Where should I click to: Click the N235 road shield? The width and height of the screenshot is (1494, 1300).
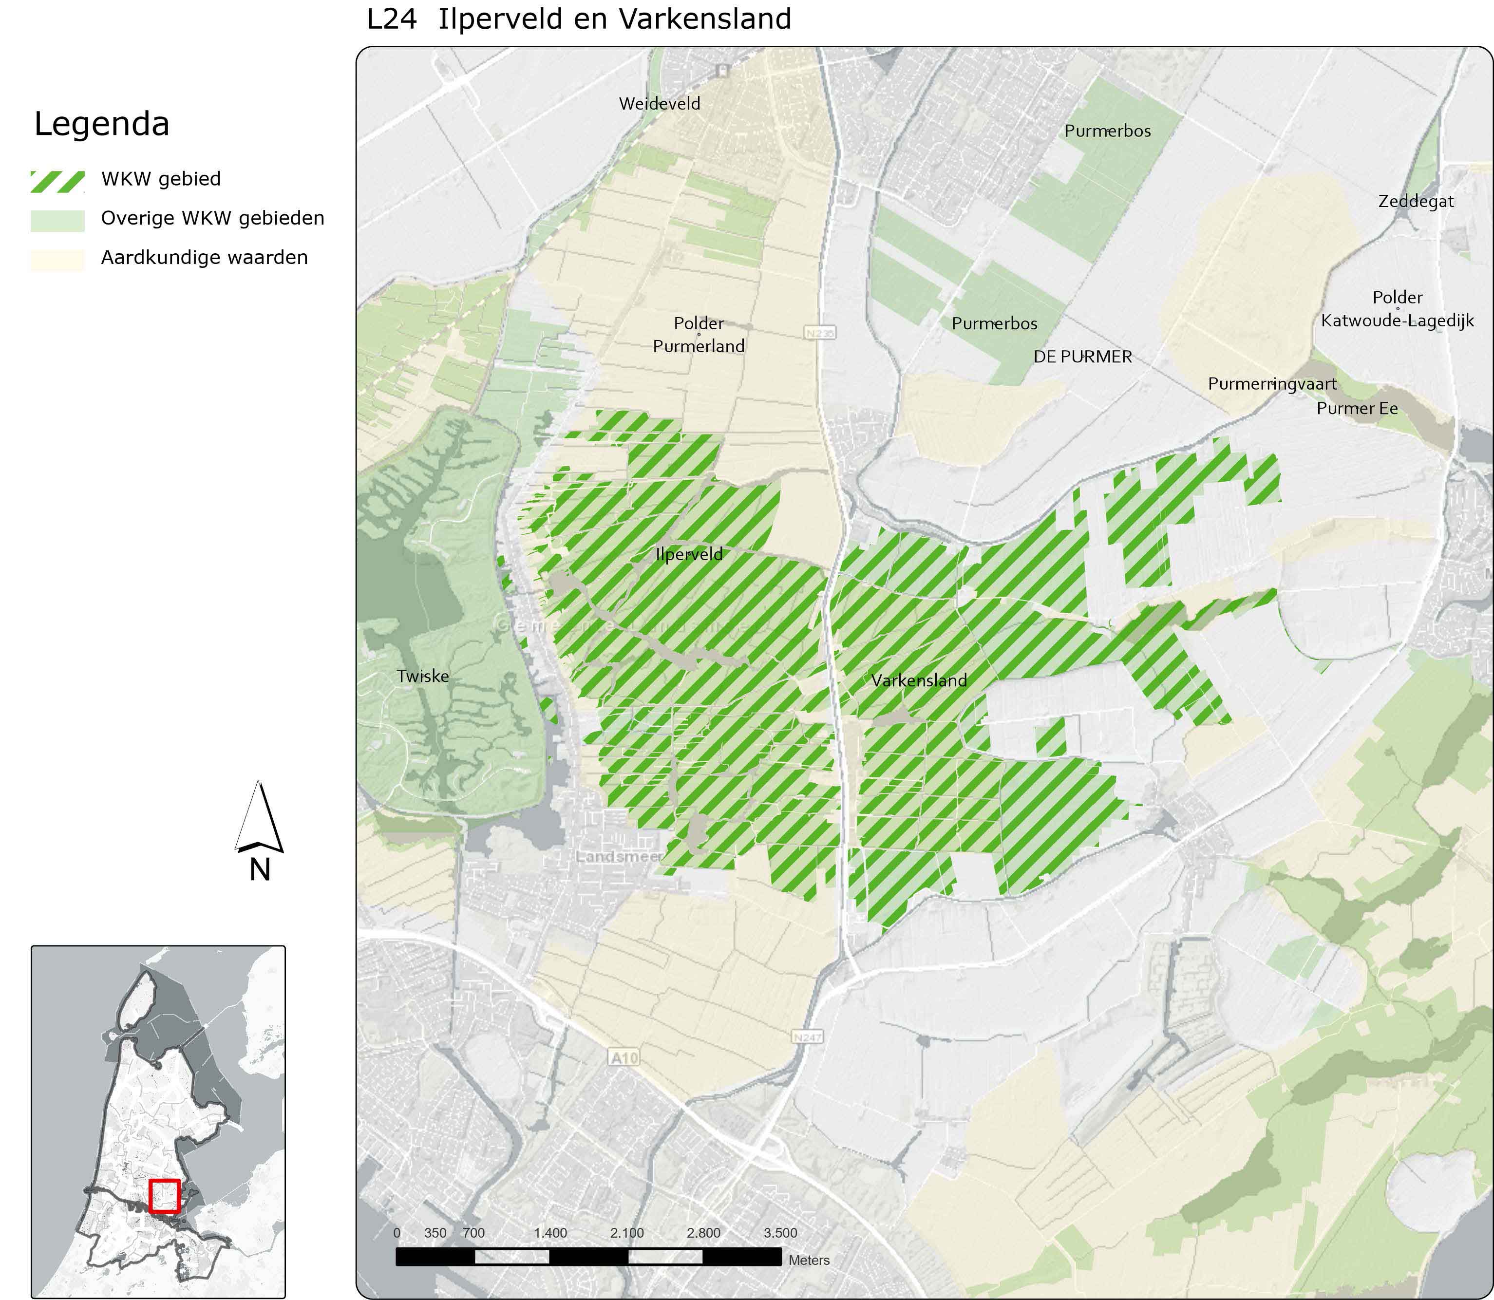pyautogui.click(x=820, y=333)
